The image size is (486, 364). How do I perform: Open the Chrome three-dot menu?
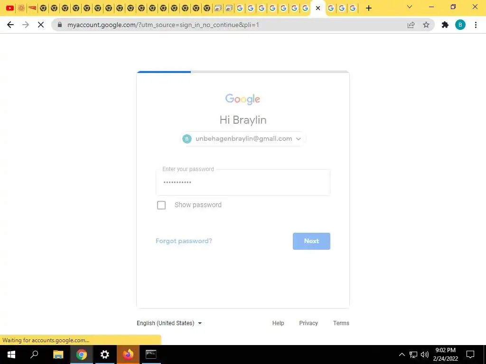pos(476,25)
